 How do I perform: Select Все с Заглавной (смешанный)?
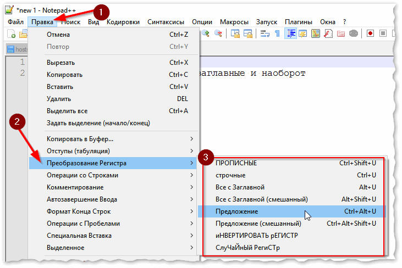(292, 199)
